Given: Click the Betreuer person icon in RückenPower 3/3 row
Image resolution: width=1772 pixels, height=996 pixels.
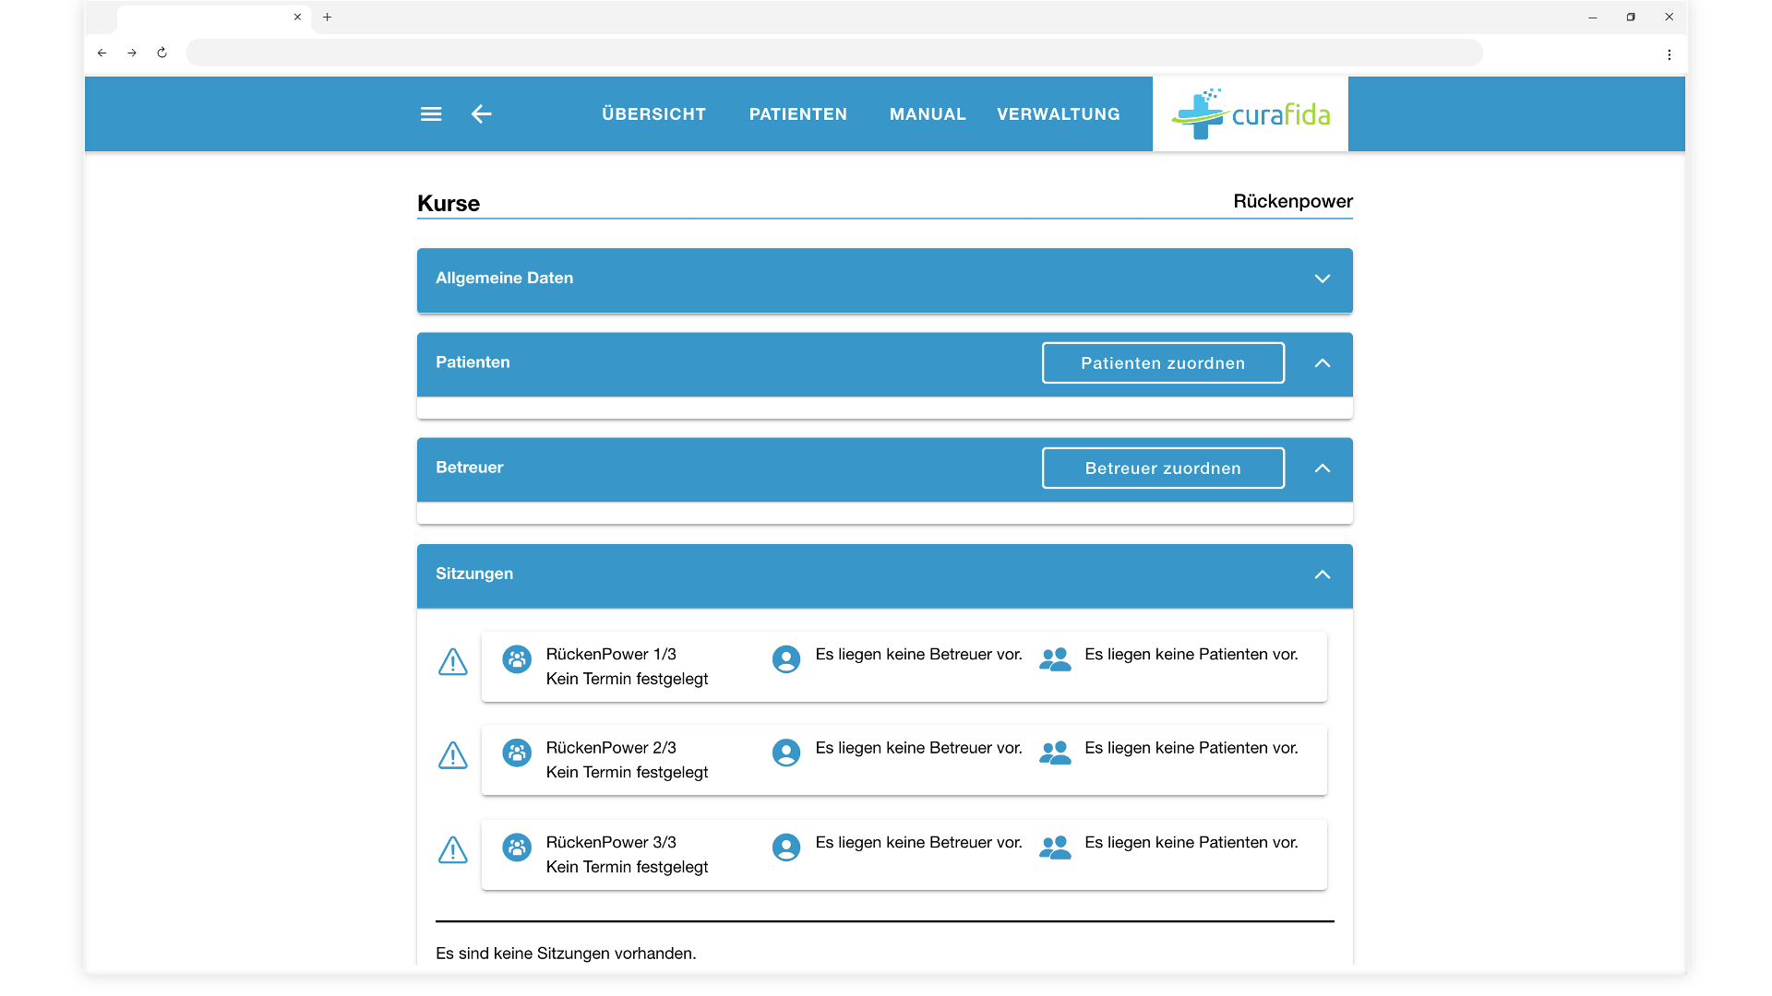Looking at the screenshot, I should pyautogui.click(x=786, y=847).
